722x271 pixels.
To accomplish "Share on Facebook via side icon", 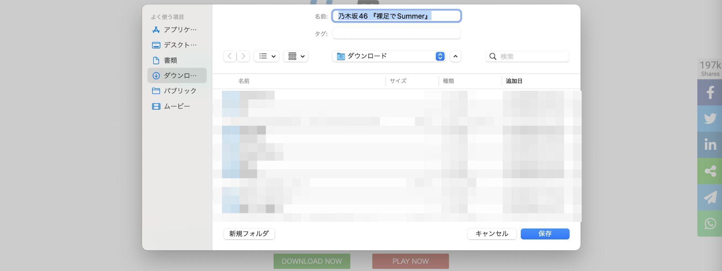I will 710,92.
